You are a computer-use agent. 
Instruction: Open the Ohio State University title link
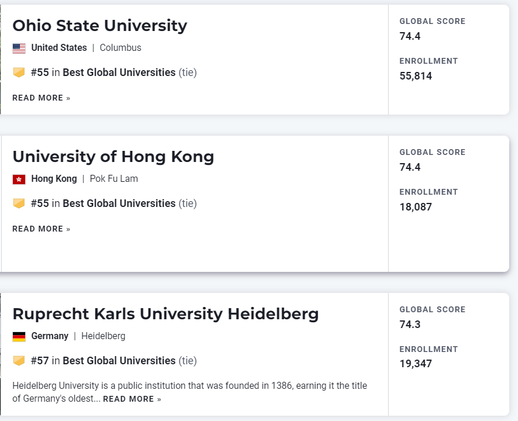point(100,26)
